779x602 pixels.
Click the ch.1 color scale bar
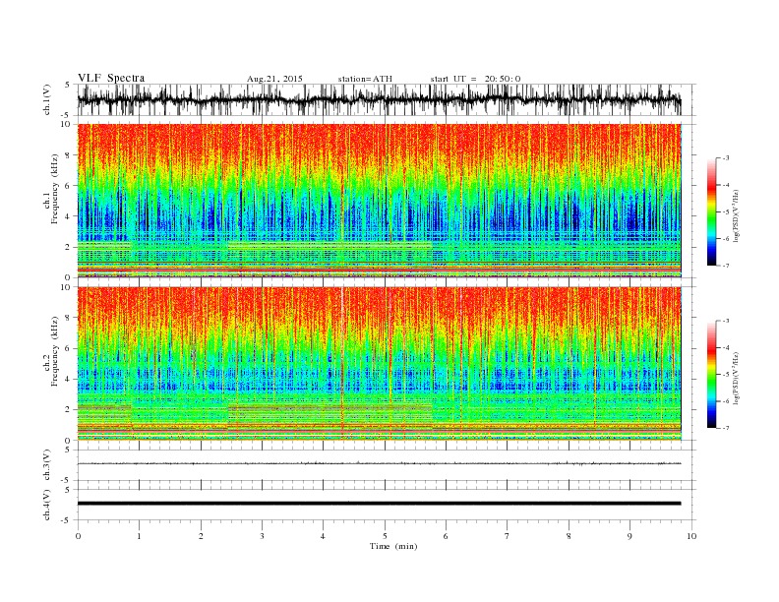coord(711,211)
